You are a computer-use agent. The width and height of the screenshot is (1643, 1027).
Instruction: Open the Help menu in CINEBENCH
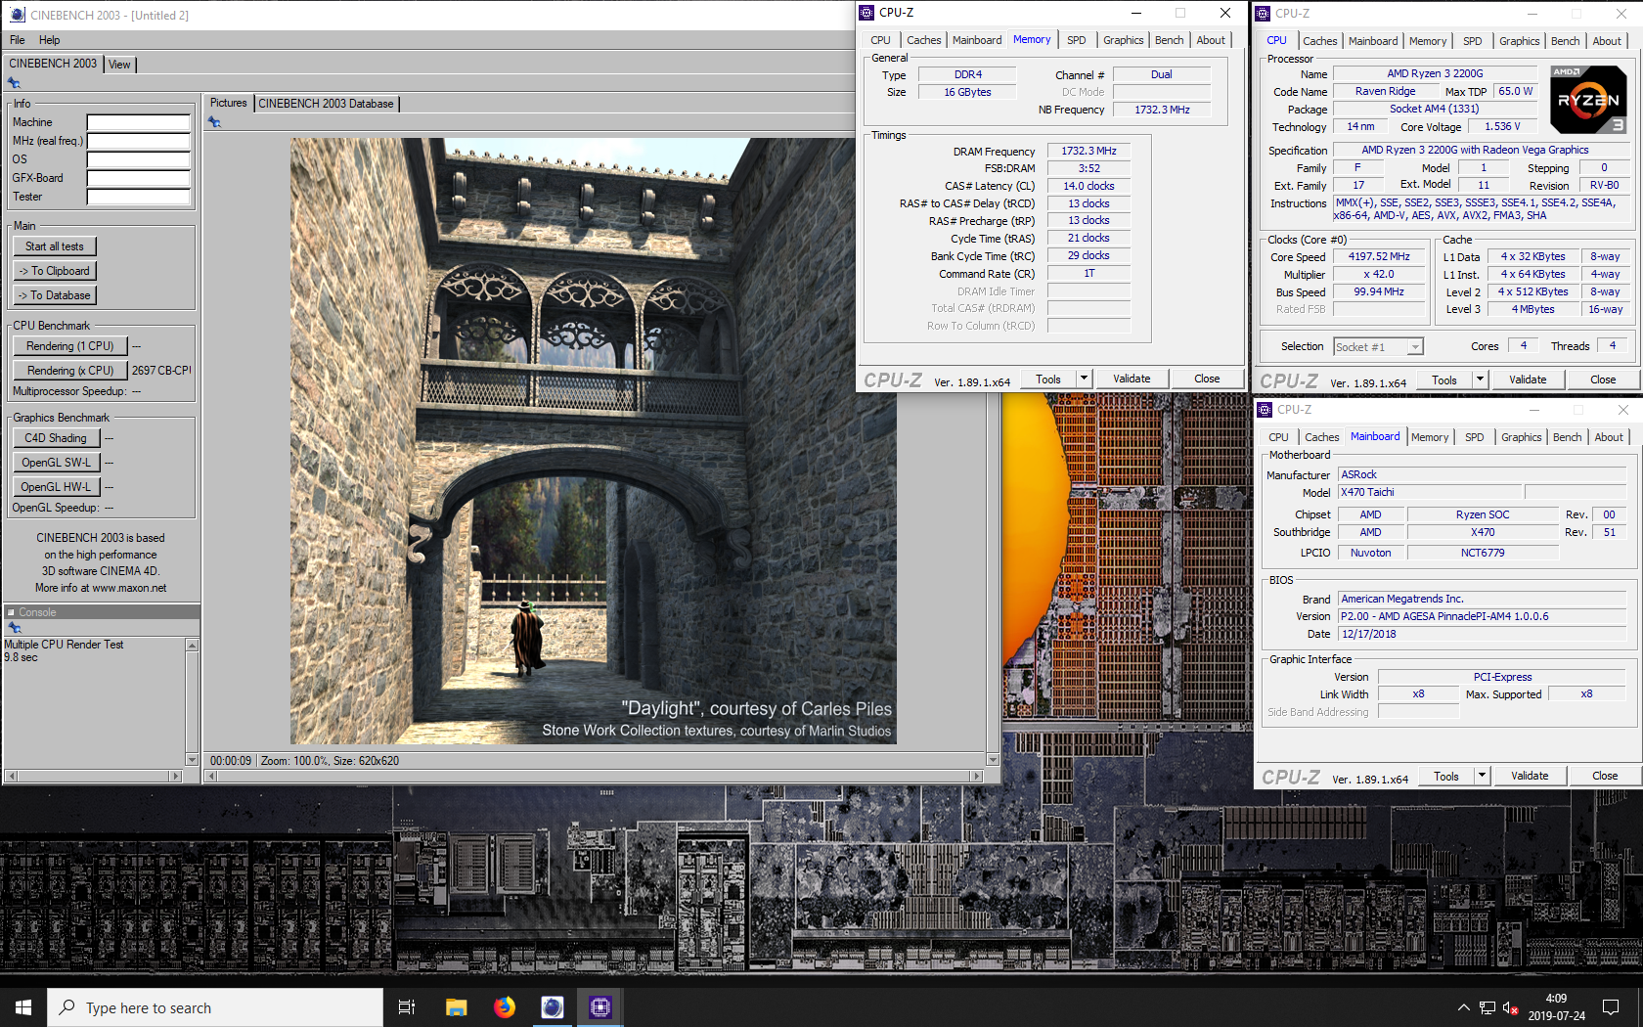coord(50,40)
